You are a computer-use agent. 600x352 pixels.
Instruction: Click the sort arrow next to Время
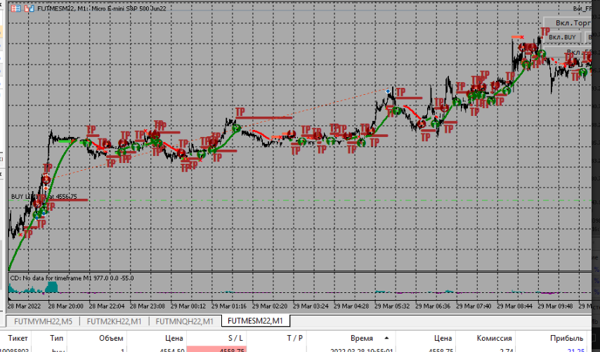coord(386,338)
